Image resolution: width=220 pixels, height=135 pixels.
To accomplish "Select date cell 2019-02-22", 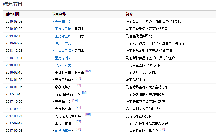I will point(14,29).
